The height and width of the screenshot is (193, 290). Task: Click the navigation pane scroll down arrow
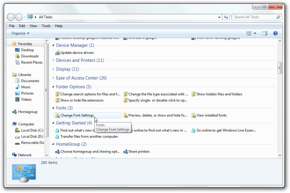pos(46,155)
